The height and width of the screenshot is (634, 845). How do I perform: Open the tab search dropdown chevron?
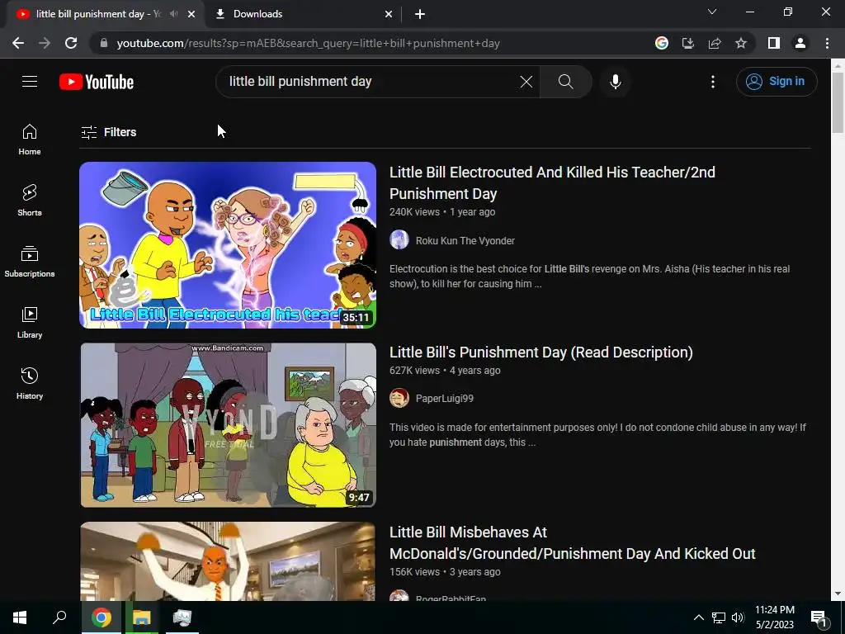click(712, 12)
